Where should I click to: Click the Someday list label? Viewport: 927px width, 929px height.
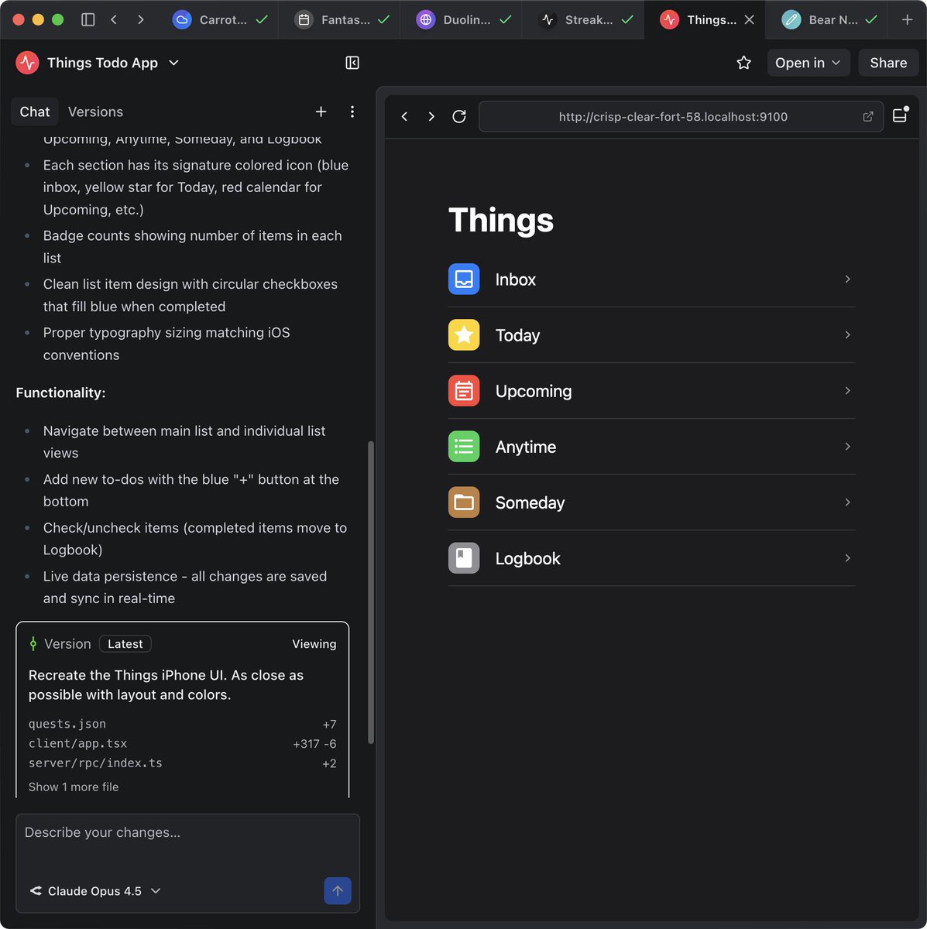point(530,502)
